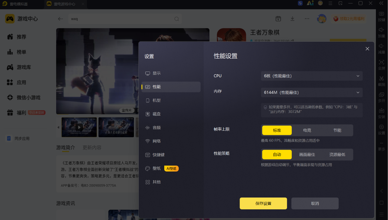Open the calendar lightning icon in game center
The width and height of the screenshot is (388, 220).
tap(278, 19)
